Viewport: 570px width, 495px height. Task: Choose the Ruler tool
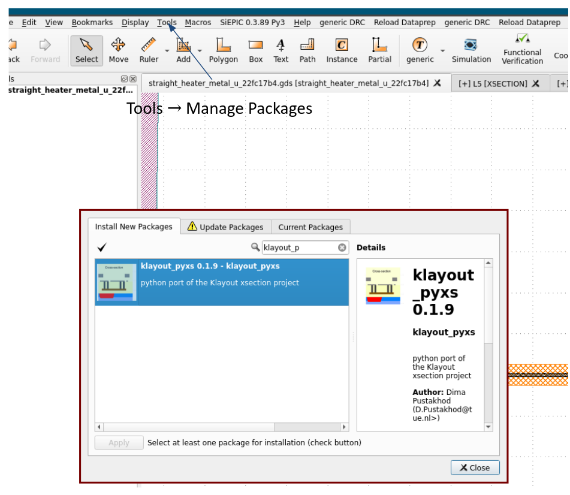coord(149,50)
